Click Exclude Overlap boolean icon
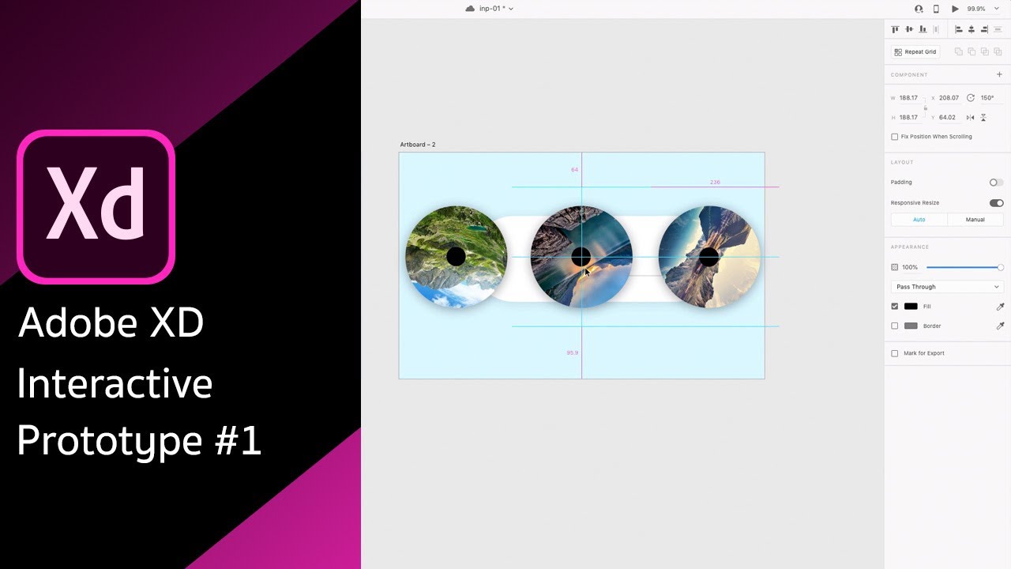This screenshot has height=569, width=1011. click(998, 51)
